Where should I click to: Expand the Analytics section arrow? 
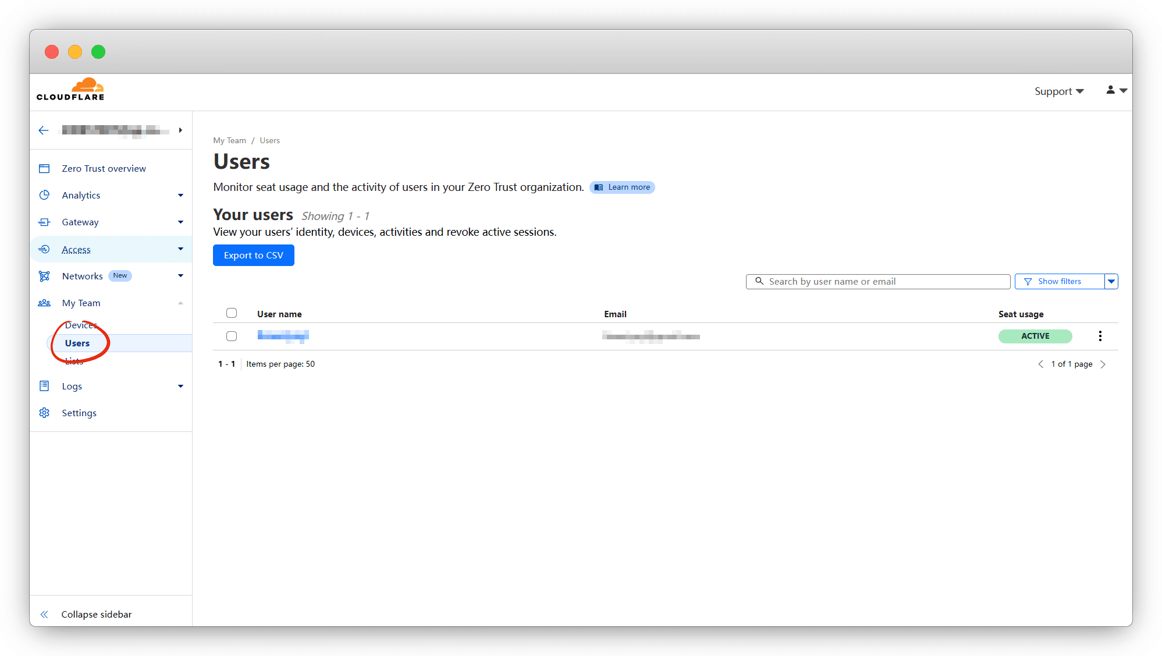coord(180,195)
